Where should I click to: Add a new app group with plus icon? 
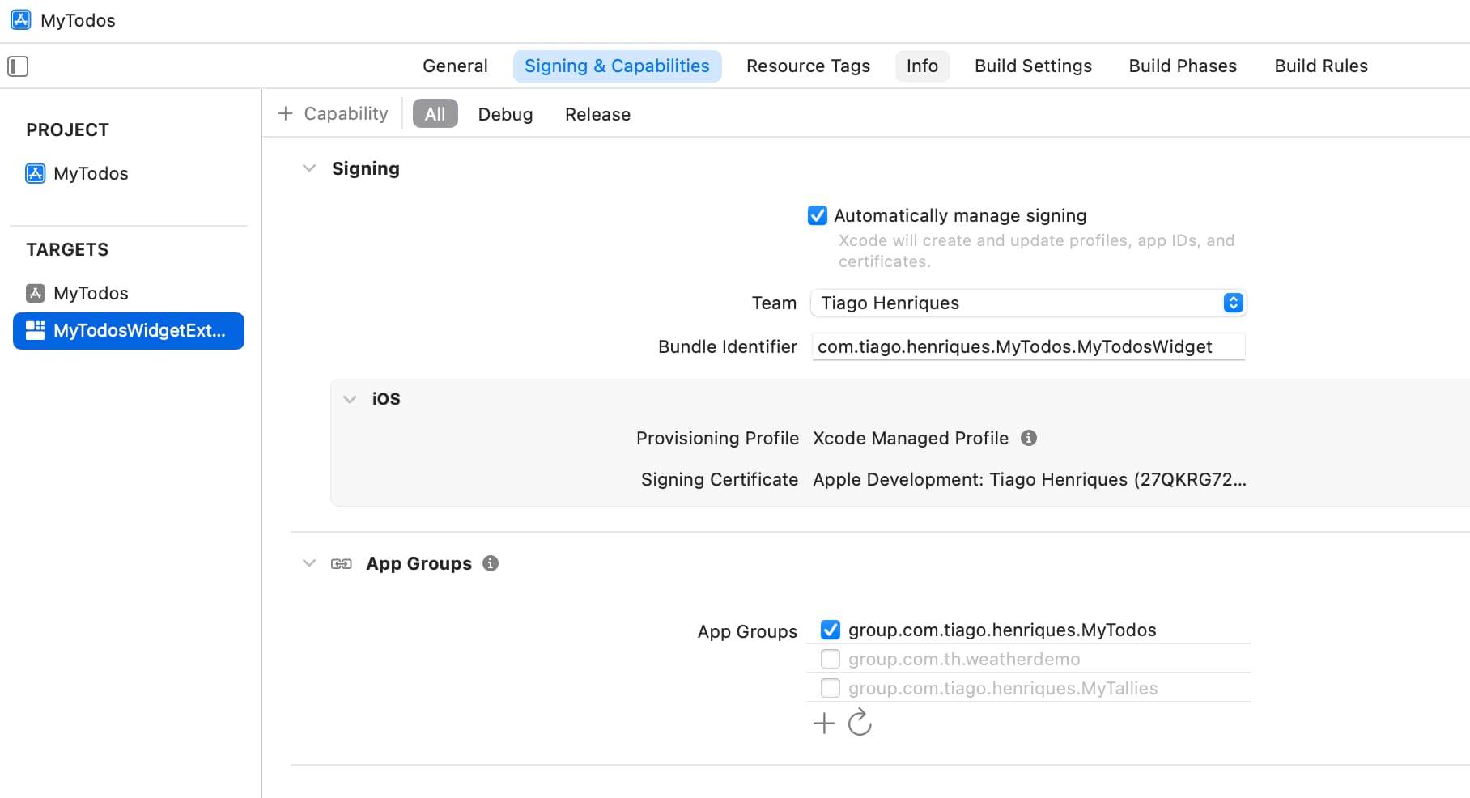[824, 723]
